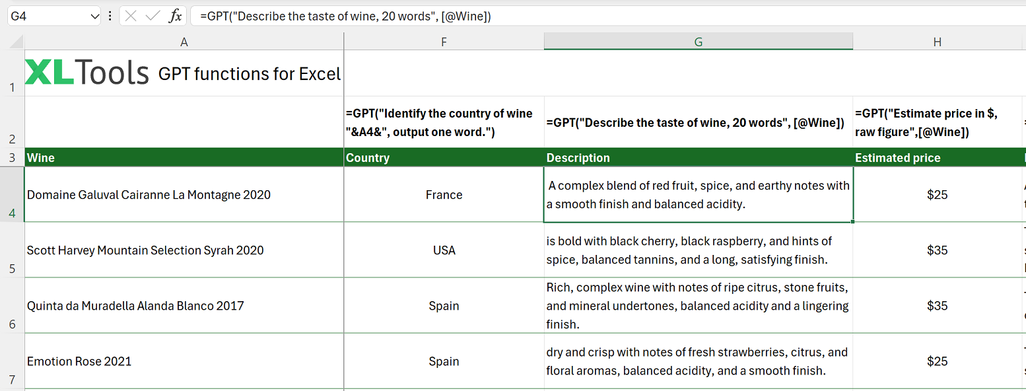
Task: Click the Insert Function fx icon
Action: click(x=176, y=15)
